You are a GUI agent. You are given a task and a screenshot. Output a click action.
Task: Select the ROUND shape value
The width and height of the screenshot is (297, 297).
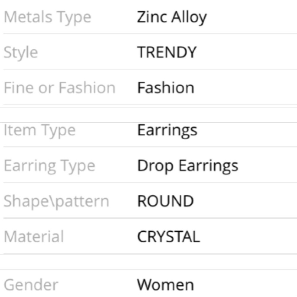click(165, 201)
